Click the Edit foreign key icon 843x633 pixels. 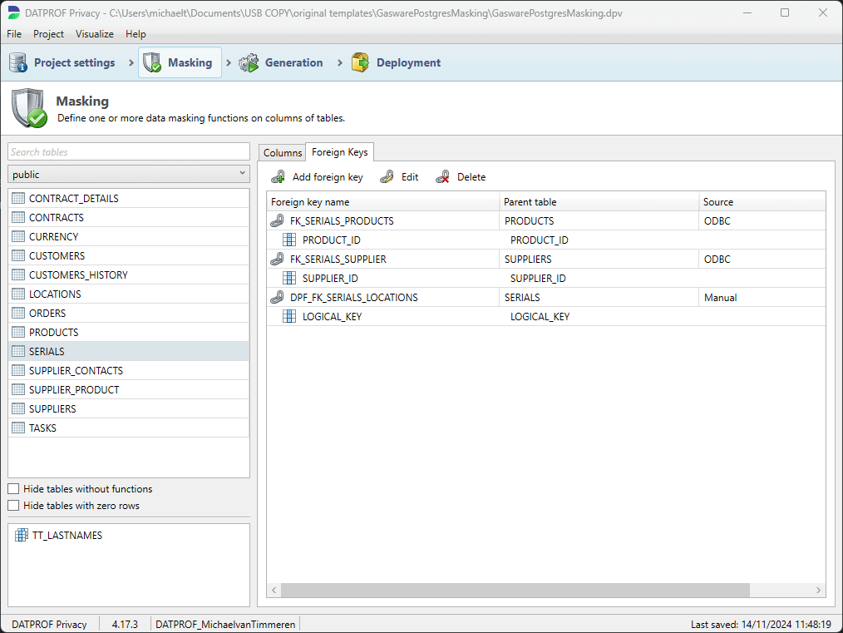387,177
